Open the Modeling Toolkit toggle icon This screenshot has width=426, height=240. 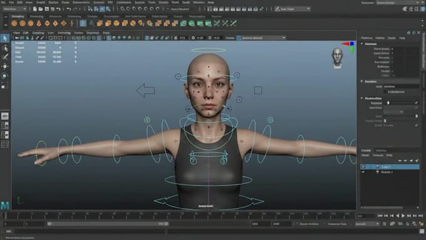[405, 9]
